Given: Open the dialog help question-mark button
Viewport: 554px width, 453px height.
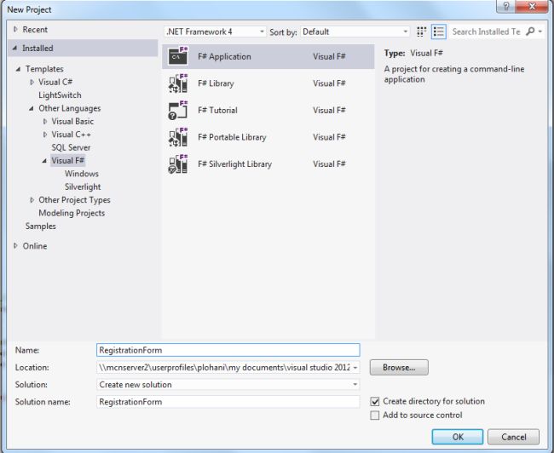Looking at the screenshot, I should 506,7.
